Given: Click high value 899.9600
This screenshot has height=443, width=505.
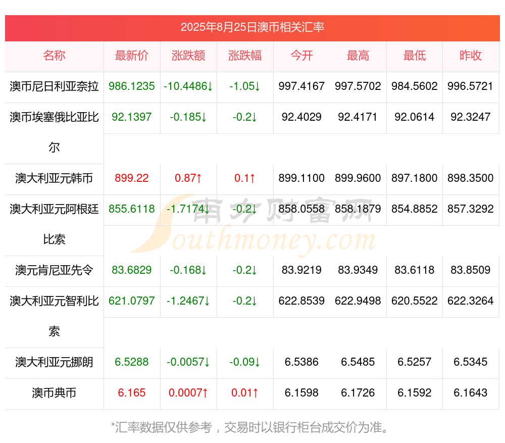Looking at the screenshot, I should pyautogui.click(x=358, y=178).
